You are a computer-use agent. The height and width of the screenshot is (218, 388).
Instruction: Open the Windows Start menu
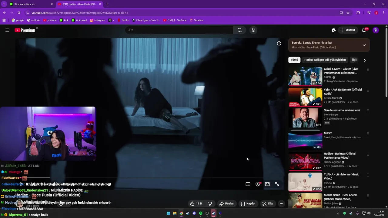168,213
